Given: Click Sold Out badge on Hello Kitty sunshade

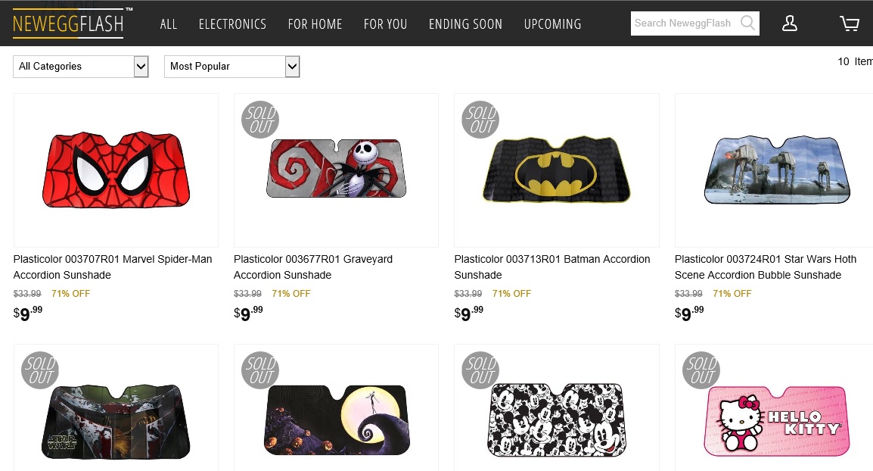Looking at the screenshot, I should 701,370.
